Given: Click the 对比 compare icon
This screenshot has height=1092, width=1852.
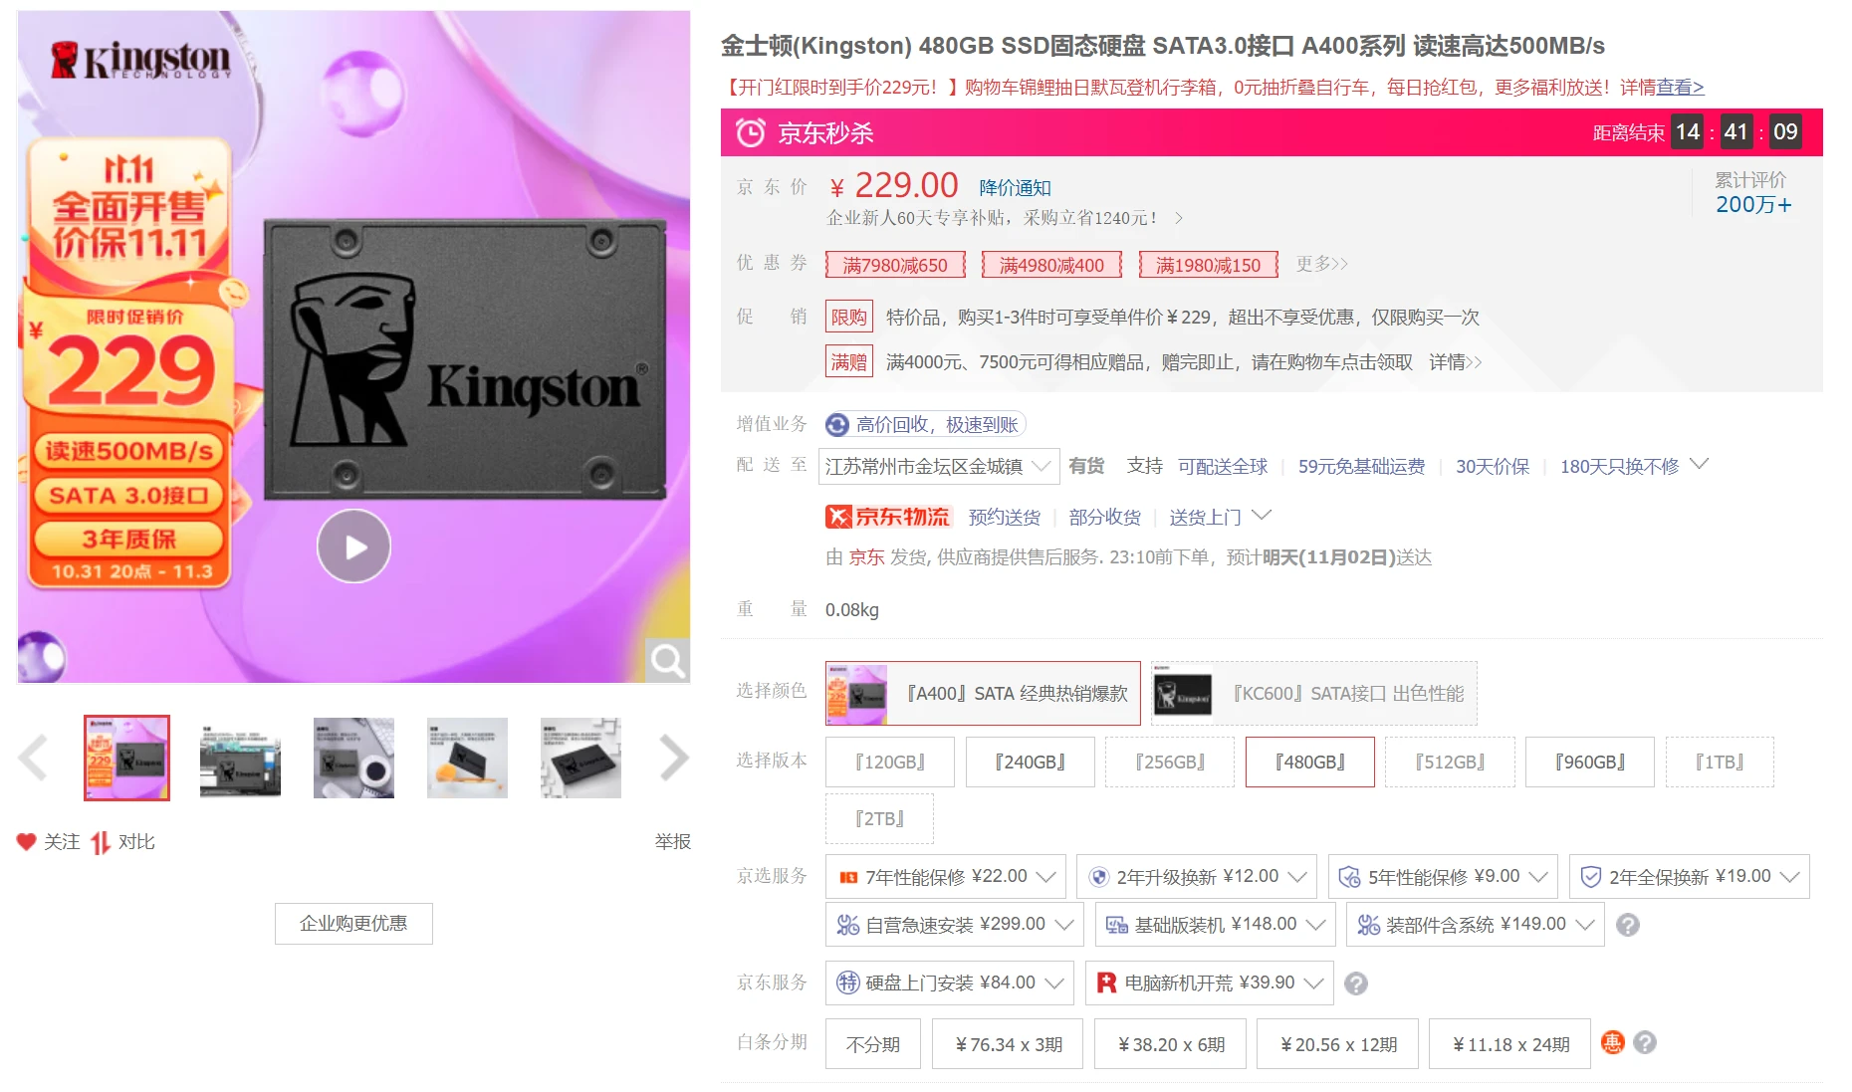Looking at the screenshot, I should (x=101, y=842).
